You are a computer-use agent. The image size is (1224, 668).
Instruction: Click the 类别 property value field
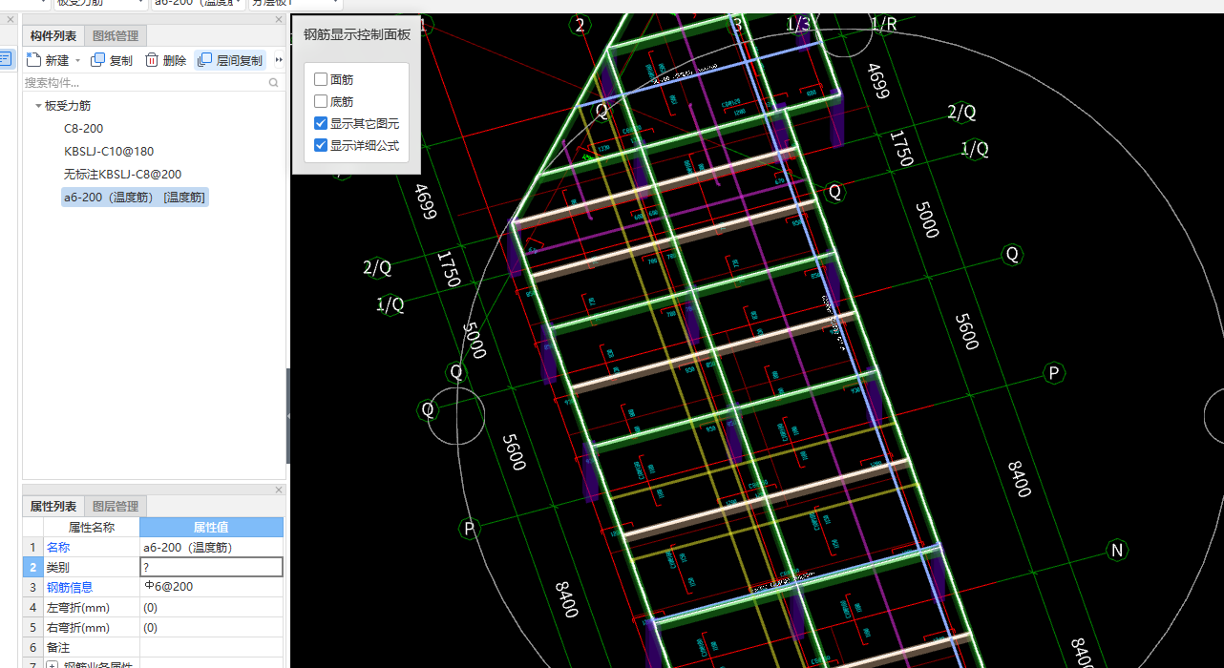pos(211,567)
